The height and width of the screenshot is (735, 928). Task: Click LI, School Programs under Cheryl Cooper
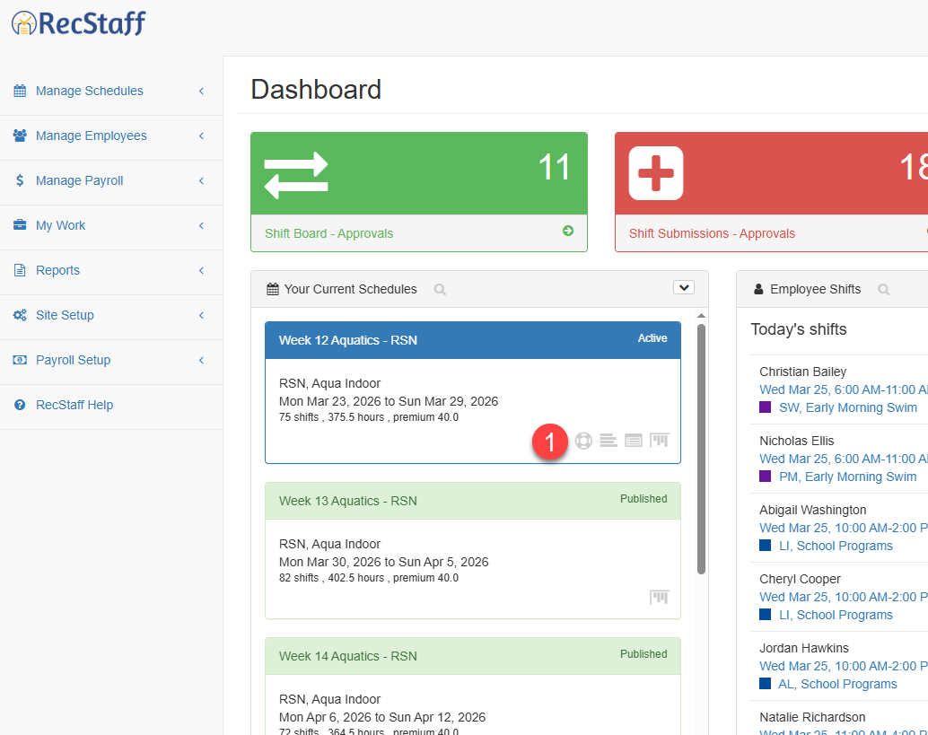pyautogui.click(x=836, y=616)
